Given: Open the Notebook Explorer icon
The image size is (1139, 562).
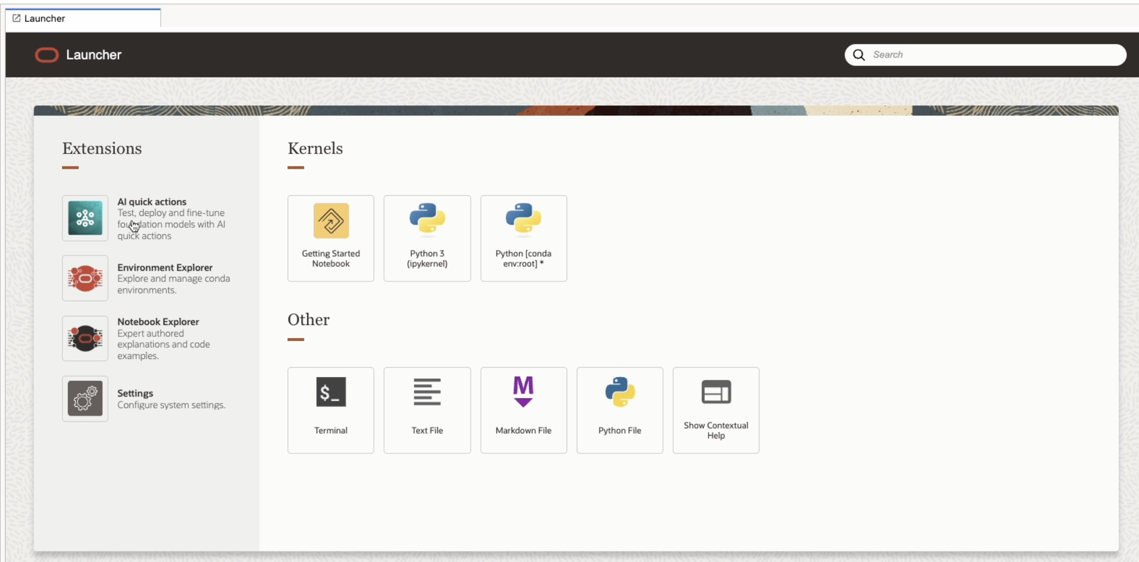Looking at the screenshot, I should pyautogui.click(x=85, y=338).
